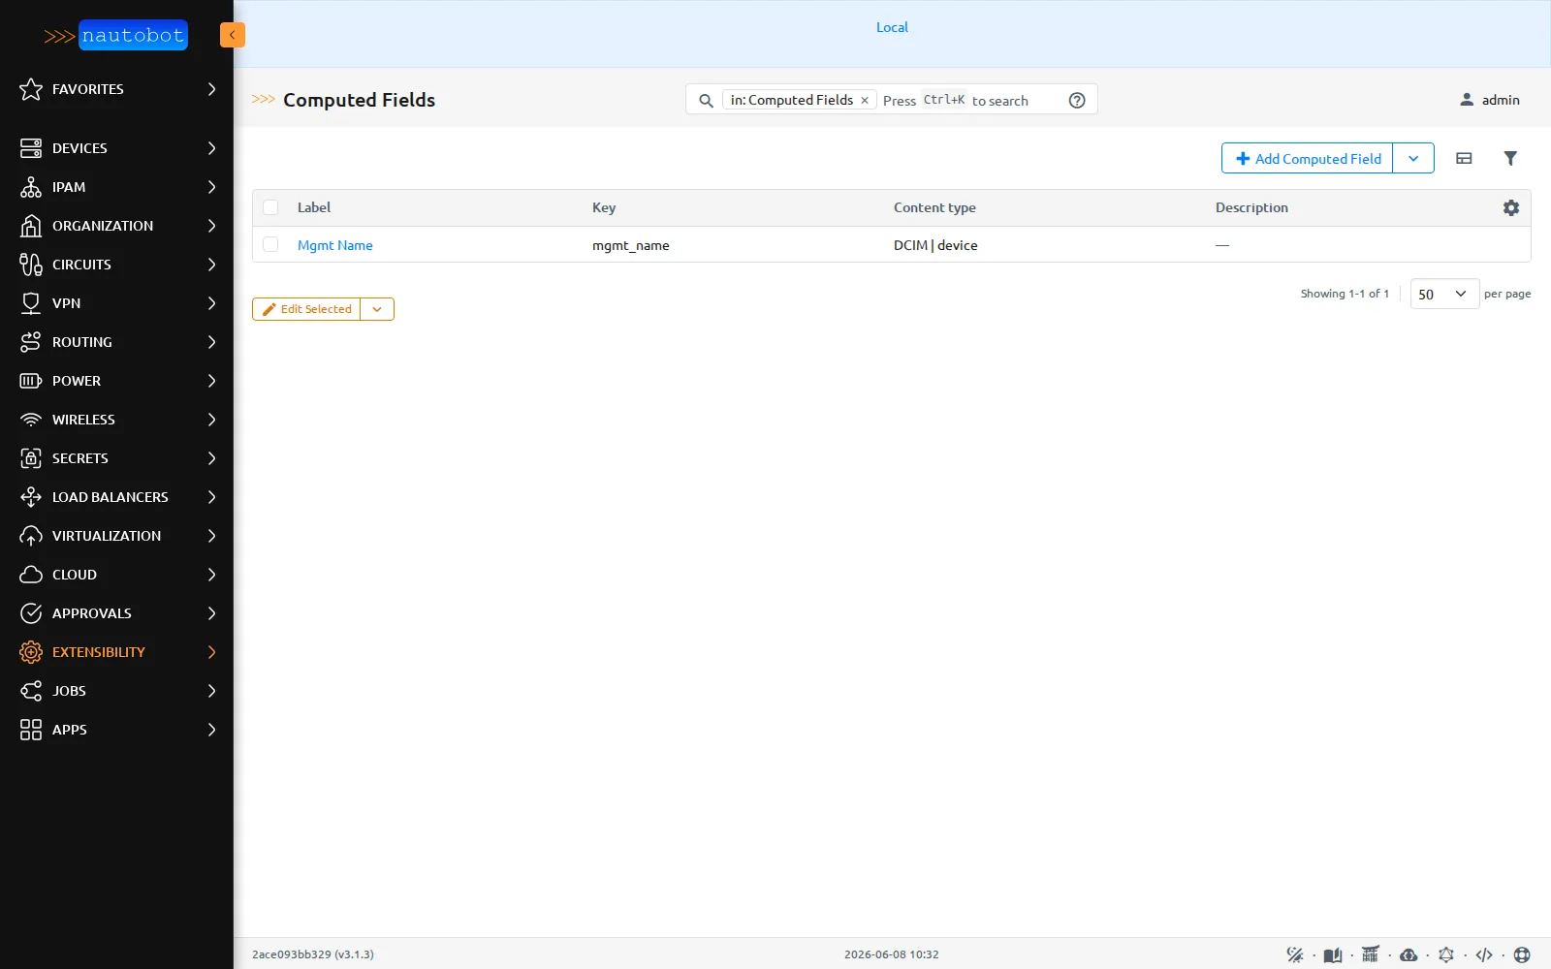Click the 'DCIM | device' cell
Screen dimensions: 1551x969
click(x=935, y=245)
